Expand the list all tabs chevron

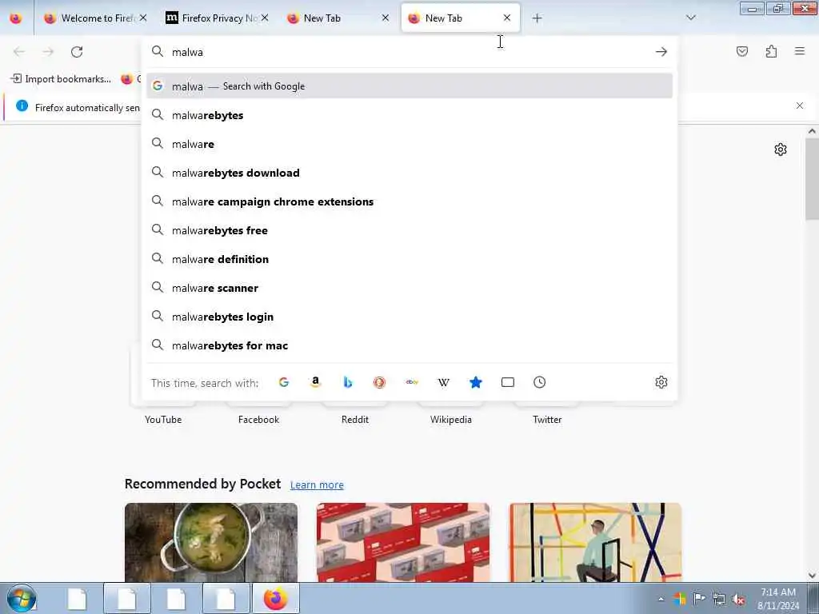tap(690, 18)
